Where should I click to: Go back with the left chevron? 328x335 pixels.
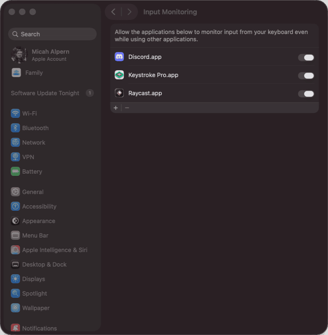tap(113, 12)
